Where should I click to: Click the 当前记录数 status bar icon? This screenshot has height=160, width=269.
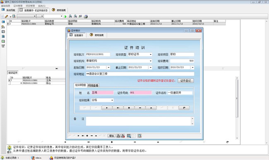click(2, 158)
